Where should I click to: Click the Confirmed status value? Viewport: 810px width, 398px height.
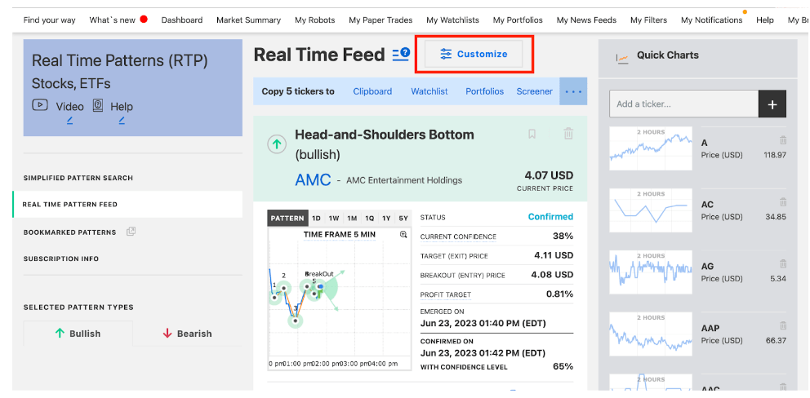(550, 217)
